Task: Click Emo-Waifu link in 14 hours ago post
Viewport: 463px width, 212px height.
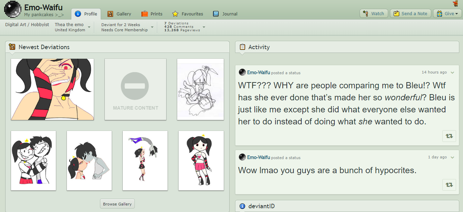Action: (259, 72)
